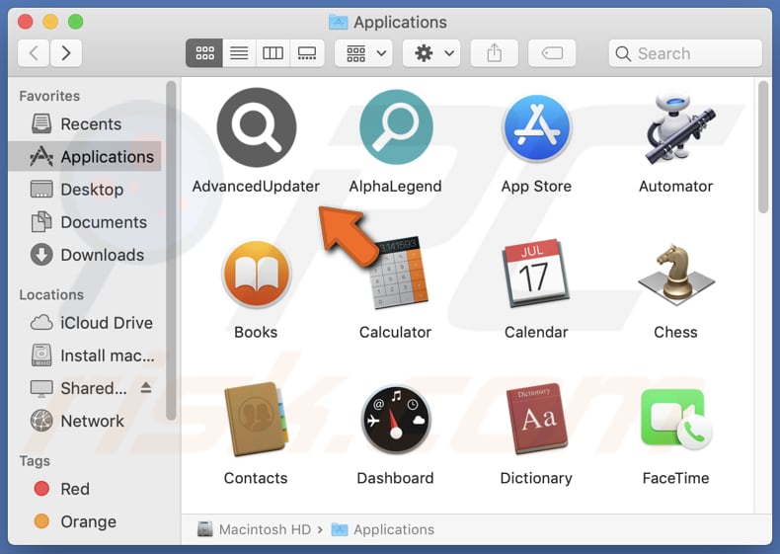Click the Locations section header
Image resolution: width=780 pixels, height=554 pixels.
click(51, 294)
